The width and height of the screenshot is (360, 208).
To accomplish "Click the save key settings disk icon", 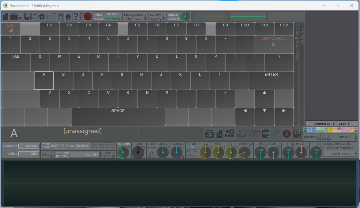I will [x=297, y=134].
